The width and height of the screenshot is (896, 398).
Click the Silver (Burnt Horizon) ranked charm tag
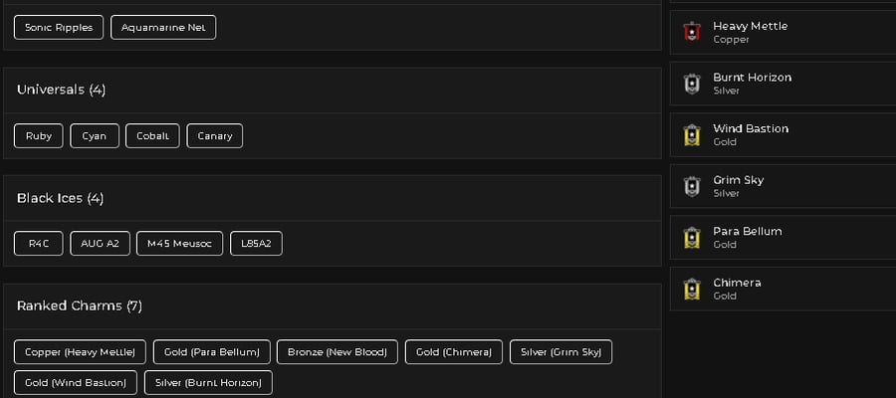coord(209,383)
